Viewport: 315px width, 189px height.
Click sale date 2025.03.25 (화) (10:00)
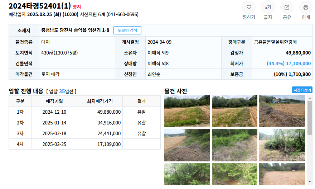(x=53, y=14)
